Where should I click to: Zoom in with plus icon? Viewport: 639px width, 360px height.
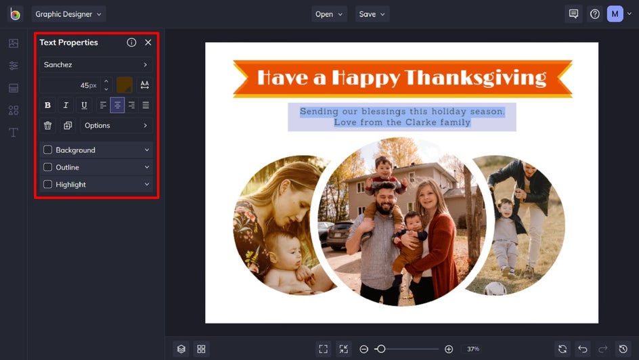coord(449,349)
